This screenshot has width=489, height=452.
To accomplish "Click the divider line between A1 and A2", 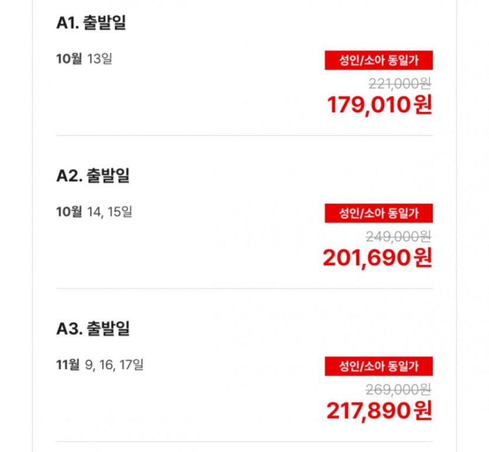I will [x=244, y=136].
